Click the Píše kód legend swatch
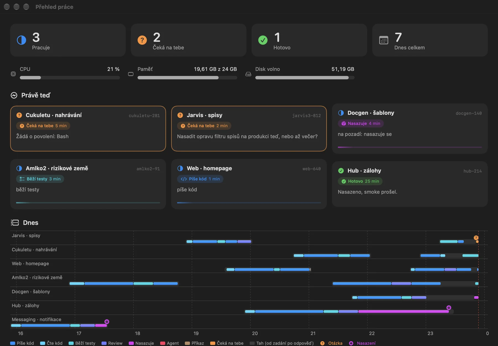The width and height of the screenshot is (498, 346). pos(12,343)
